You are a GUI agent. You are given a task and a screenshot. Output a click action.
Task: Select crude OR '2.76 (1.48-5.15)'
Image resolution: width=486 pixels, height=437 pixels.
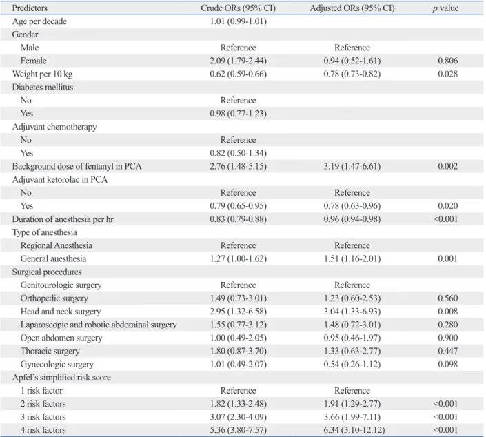pos(238,166)
